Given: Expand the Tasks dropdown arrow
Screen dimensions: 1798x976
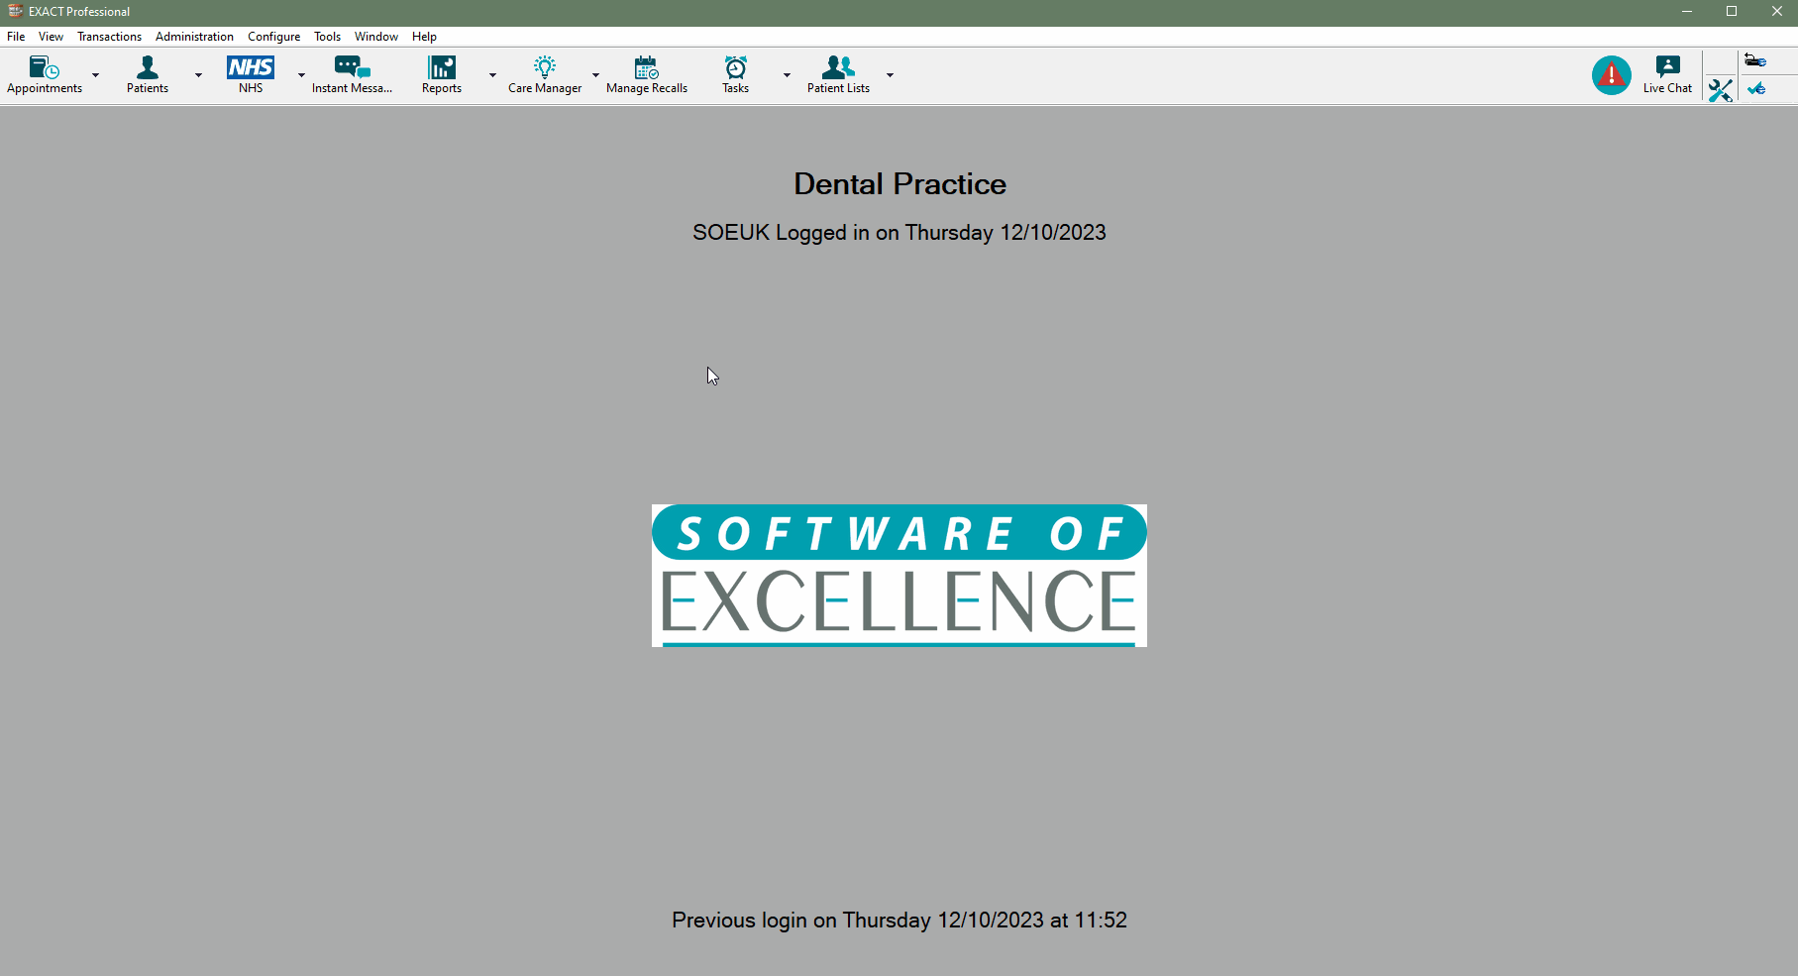Looking at the screenshot, I should [787, 75].
